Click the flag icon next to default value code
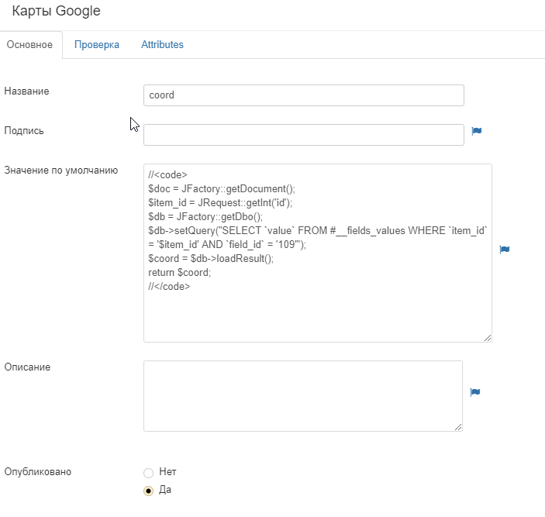The height and width of the screenshot is (517, 545). 504,250
